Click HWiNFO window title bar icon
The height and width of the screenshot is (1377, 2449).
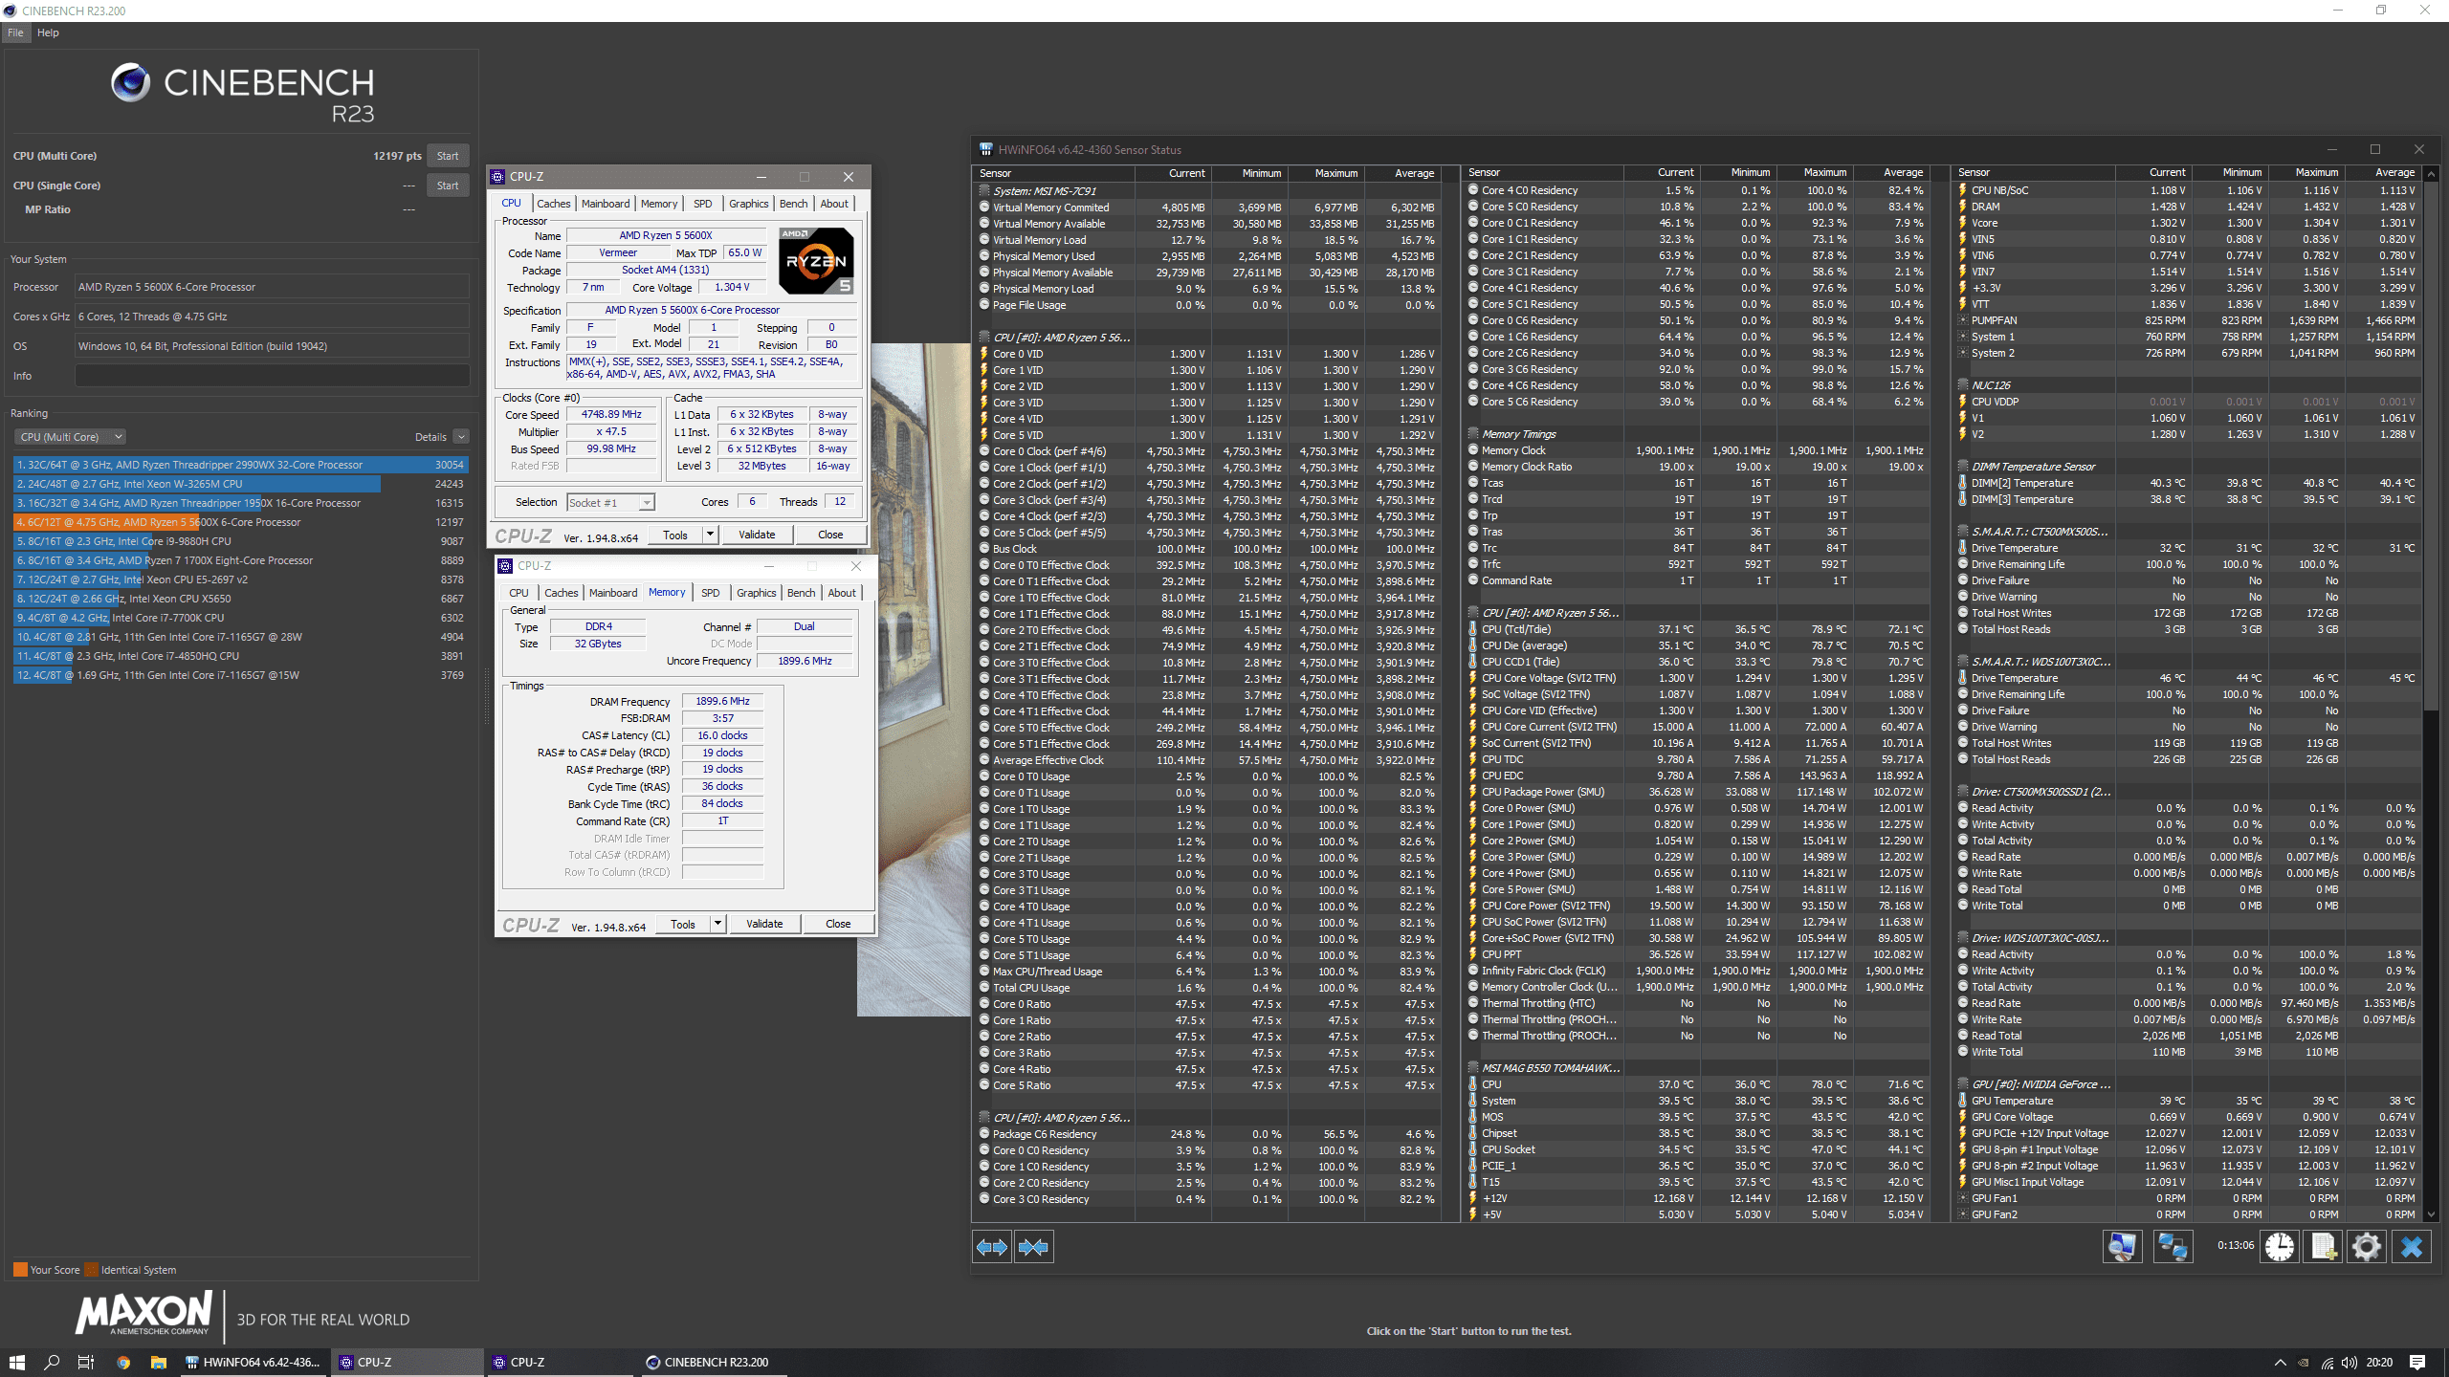point(985,149)
